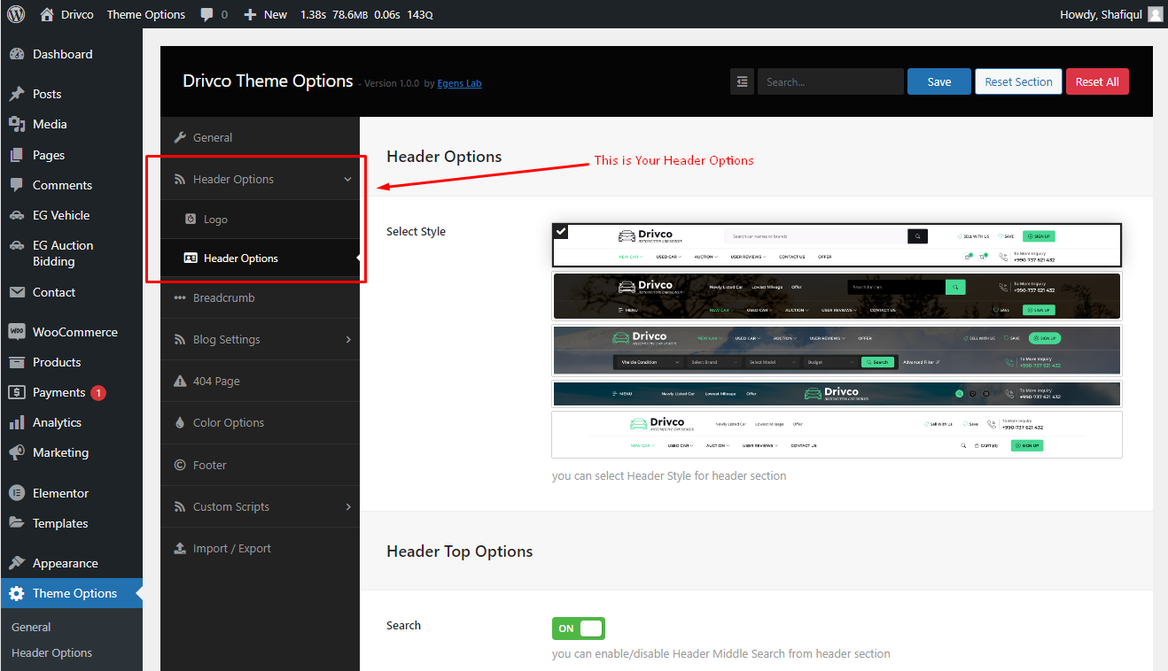Screen dimensions: 1168x671
Task: Click the Contact envelope icon
Action: click(x=17, y=292)
